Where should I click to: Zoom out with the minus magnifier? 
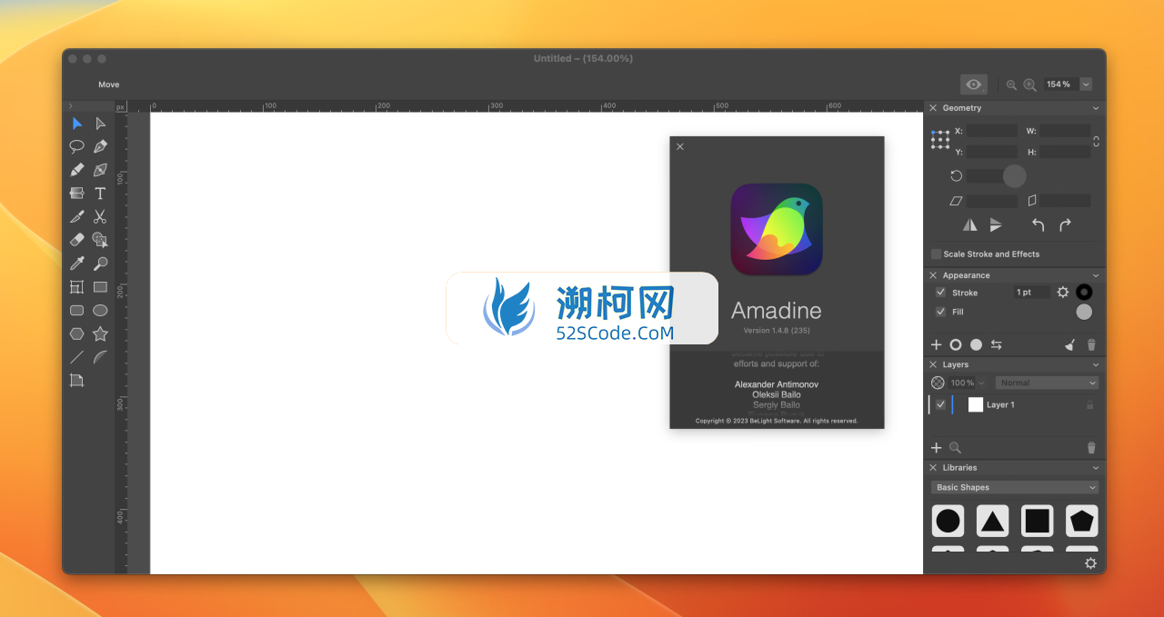(x=1011, y=85)
